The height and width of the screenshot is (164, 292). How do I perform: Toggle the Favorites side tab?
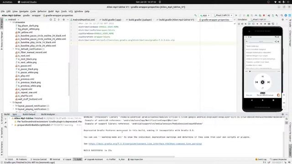tap(2, 133)
